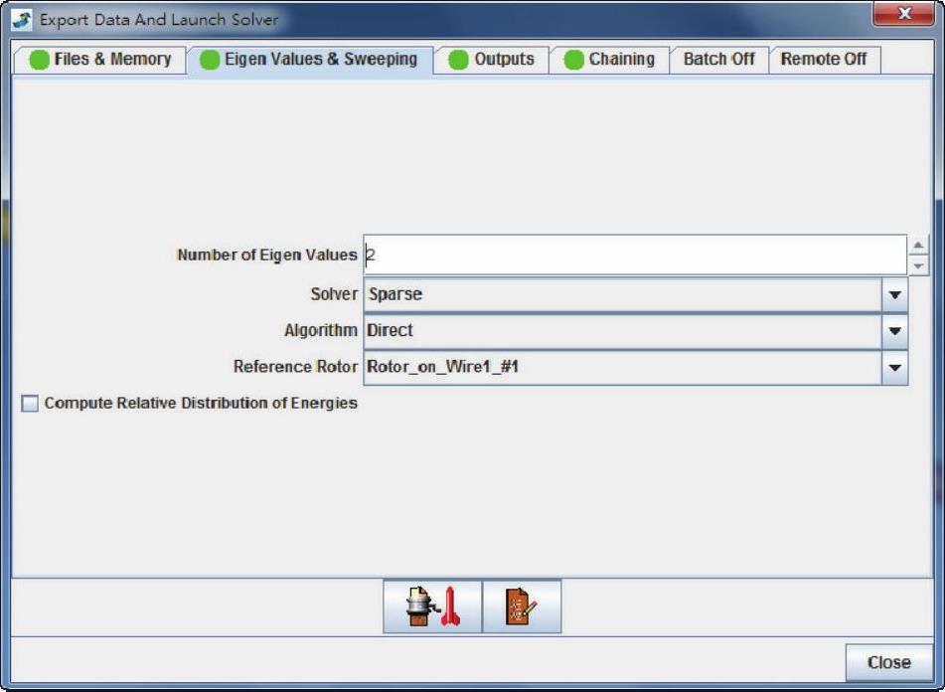Open the Solver dropdown showing Sparse

coord(894,295)
